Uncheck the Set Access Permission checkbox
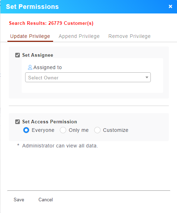 point(17,122)
